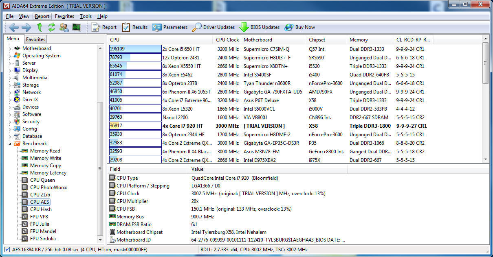493x257 pixels.
Task: Sort results by the Memory column
Action: coord(370,40)
